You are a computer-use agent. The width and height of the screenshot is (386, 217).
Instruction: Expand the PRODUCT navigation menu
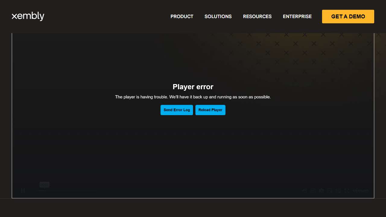(182, 17)
